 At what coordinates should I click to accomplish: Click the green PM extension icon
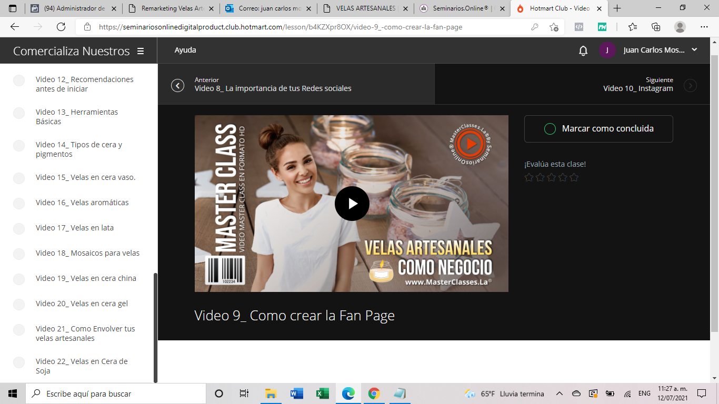pyautogui.click(x=602, y=27)
